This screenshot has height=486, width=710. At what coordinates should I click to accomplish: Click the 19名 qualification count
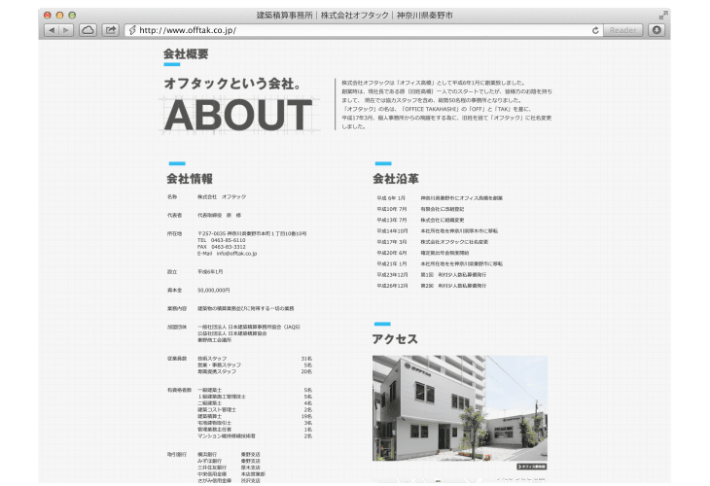point(306,416)
